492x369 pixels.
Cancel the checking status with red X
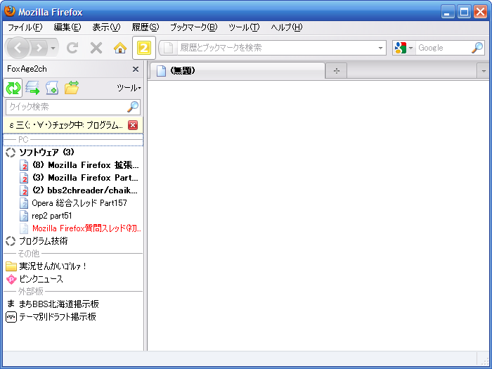click(x=133, y=125)
